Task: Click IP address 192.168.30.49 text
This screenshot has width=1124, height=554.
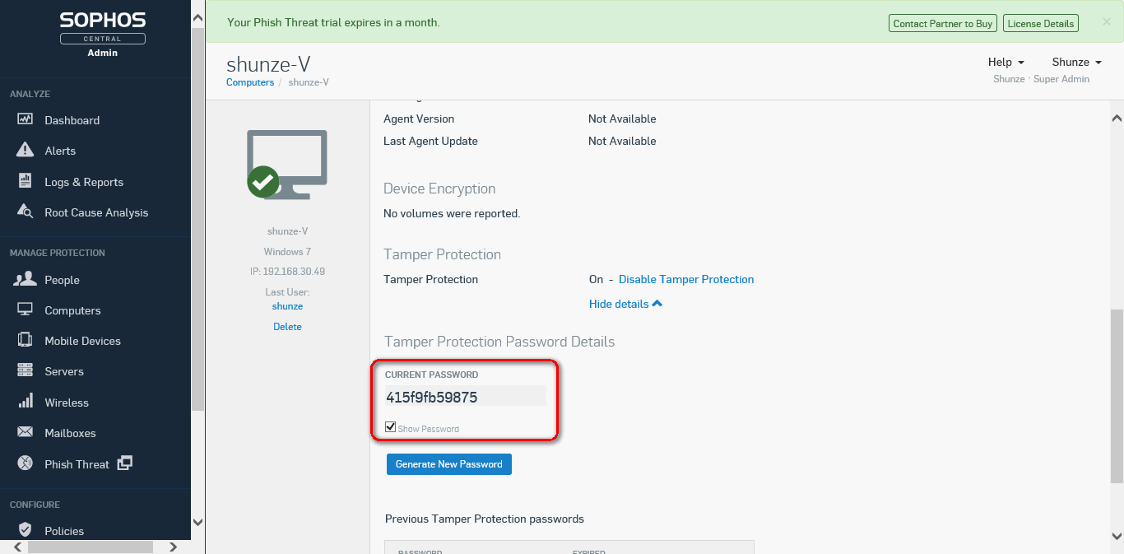Action: [287, 271]
